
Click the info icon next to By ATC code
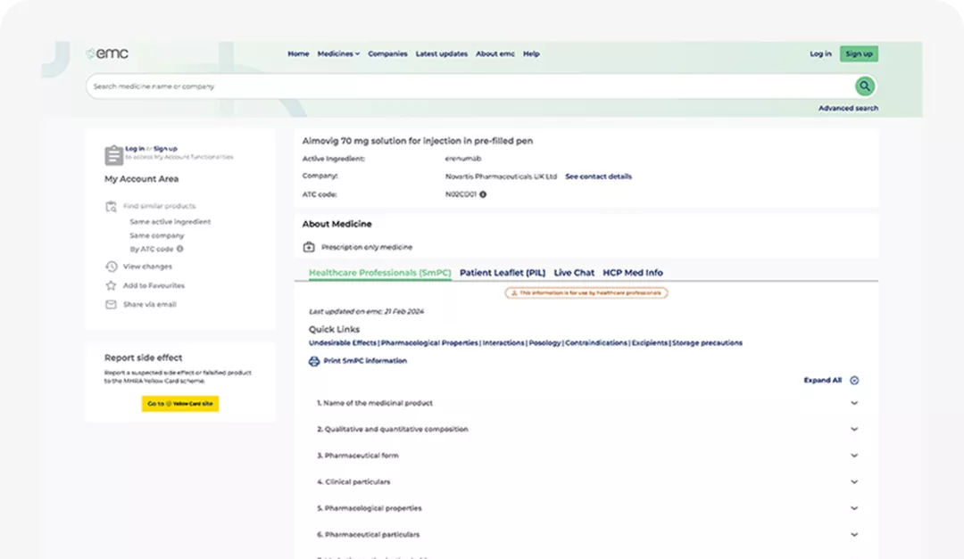coord(179,249)
